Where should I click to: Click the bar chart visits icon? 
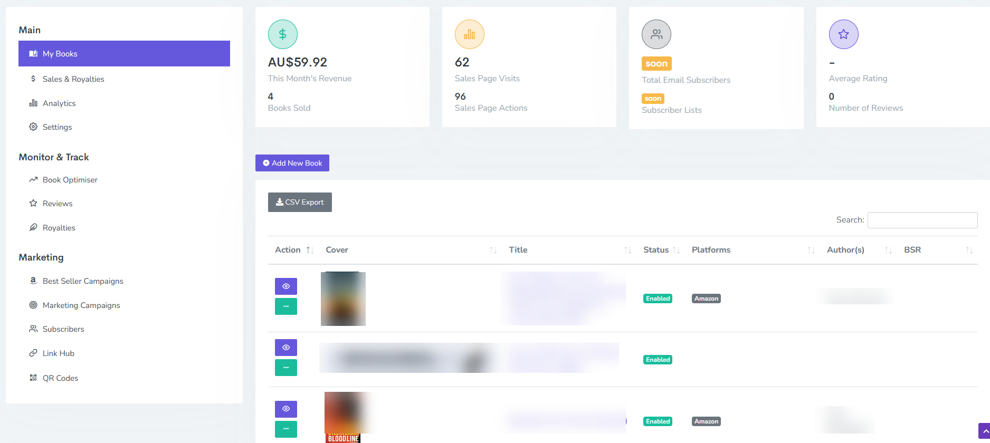click(x=470, y=34)
